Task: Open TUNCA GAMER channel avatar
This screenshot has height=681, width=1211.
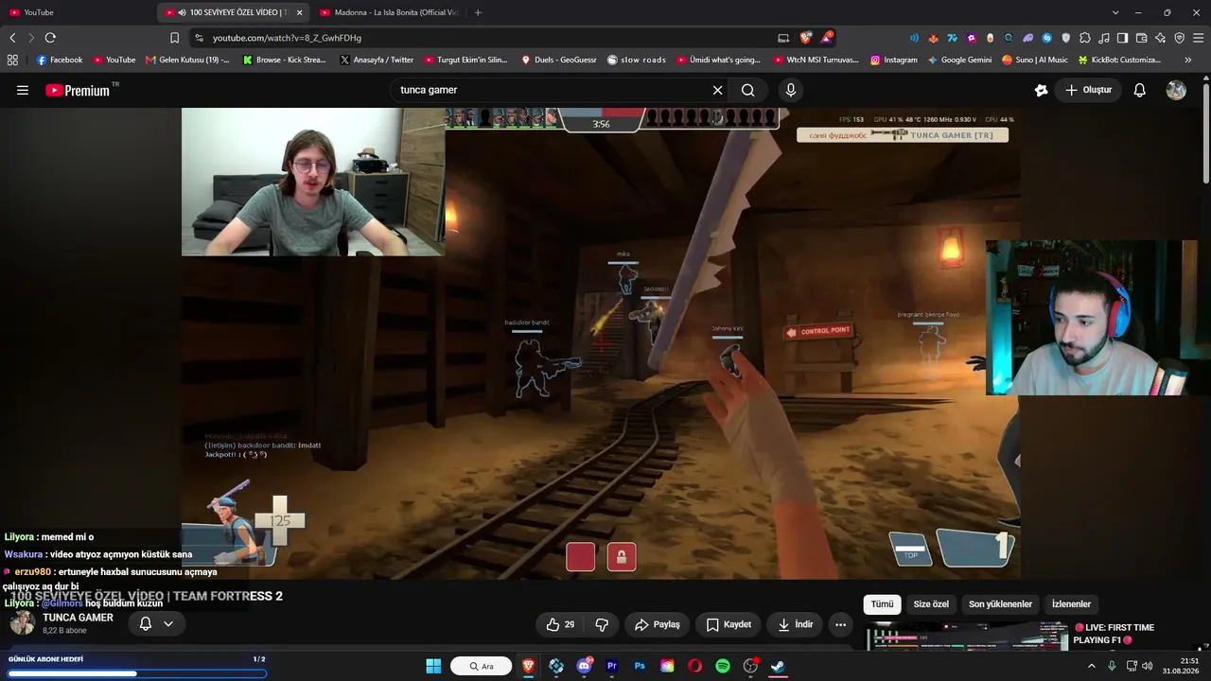Action: (x=23, y=623)
